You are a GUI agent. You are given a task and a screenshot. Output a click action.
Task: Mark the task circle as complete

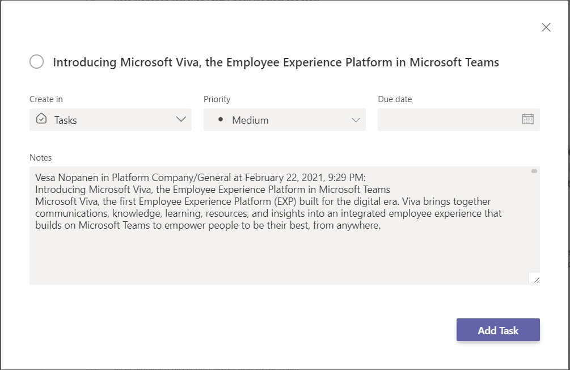click(37, 62)
